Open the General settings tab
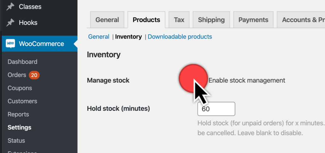This screenshot has width=325, height=153. pyautogui.click(x=107, y=20)
